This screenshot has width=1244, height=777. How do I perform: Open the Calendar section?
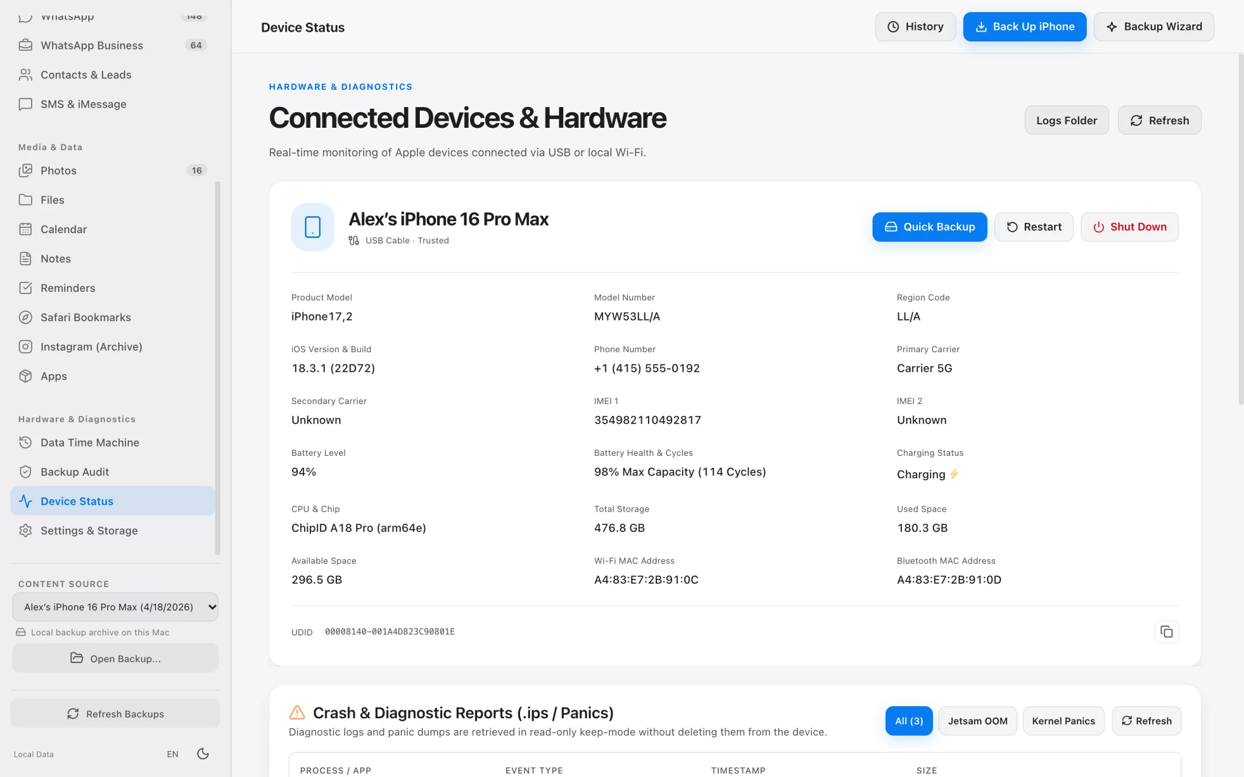click(112, 229)
